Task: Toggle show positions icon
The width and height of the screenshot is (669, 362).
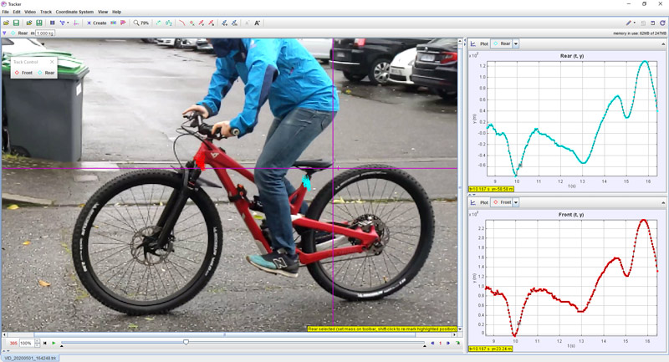Action: 192,23
